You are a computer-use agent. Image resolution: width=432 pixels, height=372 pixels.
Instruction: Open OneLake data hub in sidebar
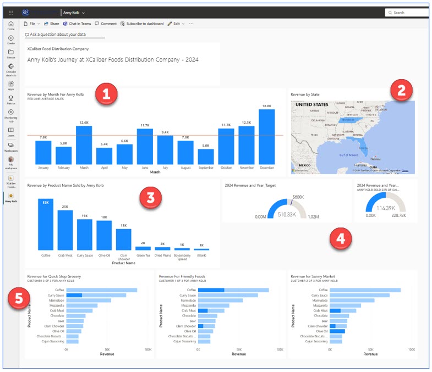[x=11, y=70]
